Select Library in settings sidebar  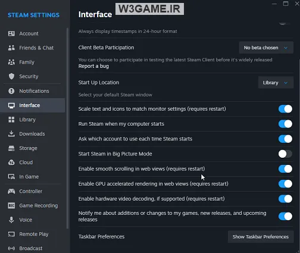pos(33,120)
